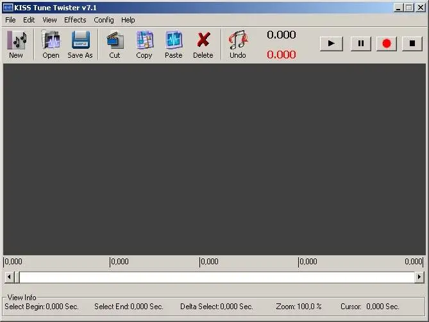This screenshot has height=322, width=429.
Task: Click the left arrow of horizontal scrollbar
Action: point(9,277)
